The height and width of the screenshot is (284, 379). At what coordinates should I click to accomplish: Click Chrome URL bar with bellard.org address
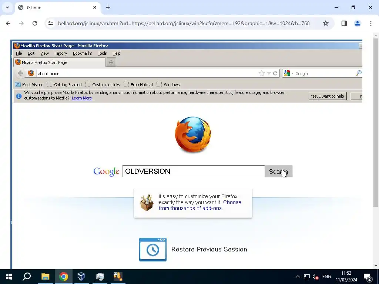(x=184, y=23)
